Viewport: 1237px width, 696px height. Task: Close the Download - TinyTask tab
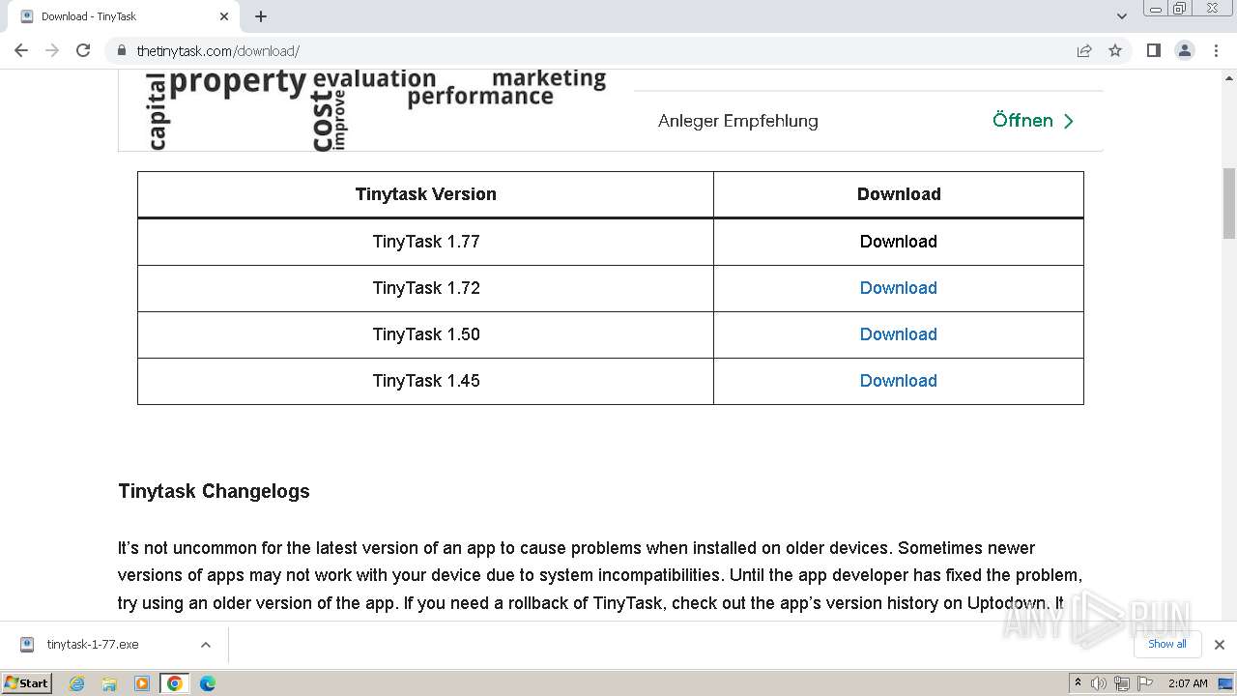[x=223, y=16]
